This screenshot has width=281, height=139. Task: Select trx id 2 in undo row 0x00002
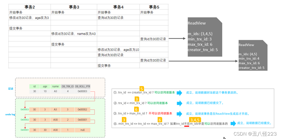(68, 120)
